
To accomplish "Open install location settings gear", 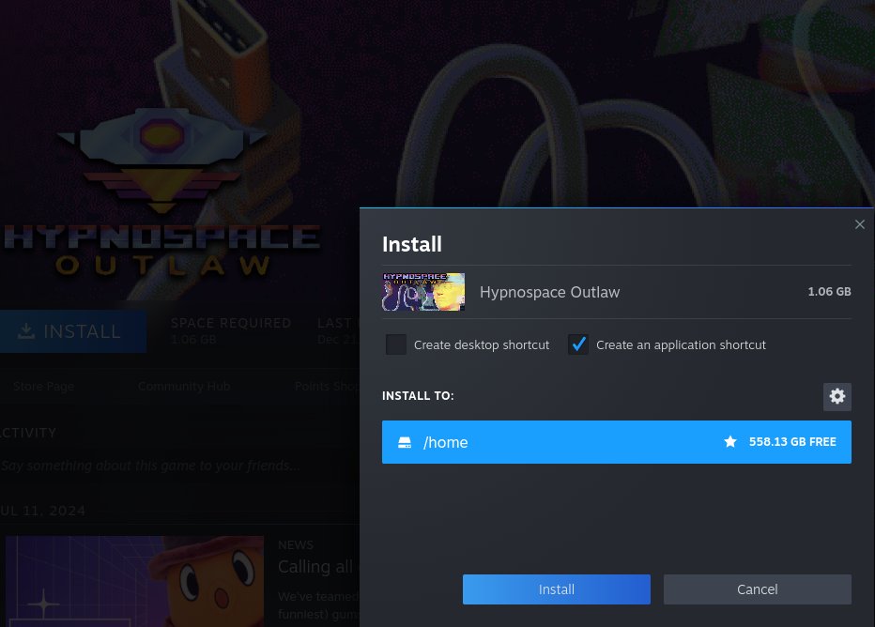I will 837,397.
